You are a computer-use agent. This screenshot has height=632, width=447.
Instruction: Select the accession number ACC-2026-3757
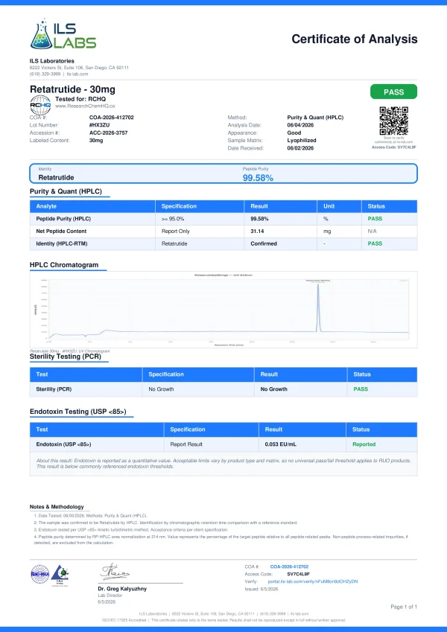108,133
